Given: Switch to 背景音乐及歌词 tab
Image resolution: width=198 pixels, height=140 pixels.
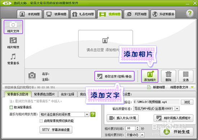Looking at the screenshot, I should (x=18, y=94).
